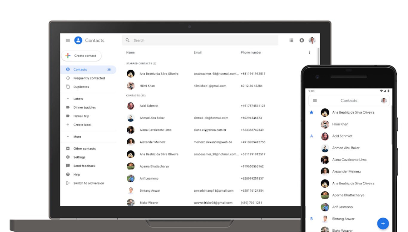Click phone number +919650563162
This screenshot has width=408, height=232.
pos(252,166)
